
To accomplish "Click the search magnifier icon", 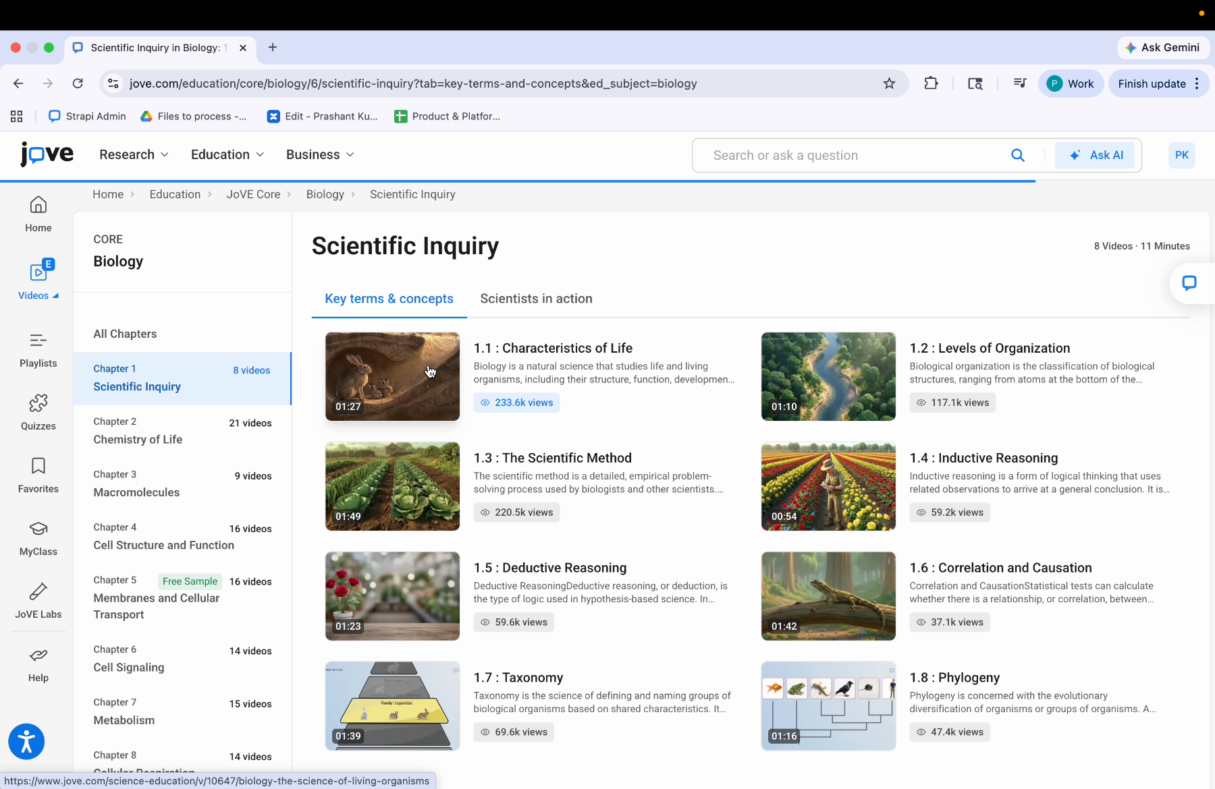I will tap(1018, 156).
